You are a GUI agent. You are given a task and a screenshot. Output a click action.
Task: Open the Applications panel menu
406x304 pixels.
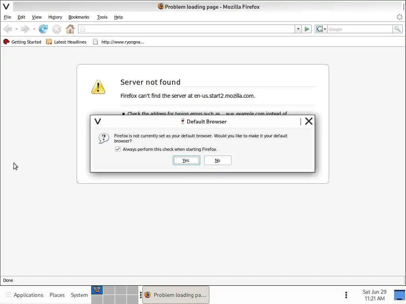pyautogui.click(x=29, y=295)
